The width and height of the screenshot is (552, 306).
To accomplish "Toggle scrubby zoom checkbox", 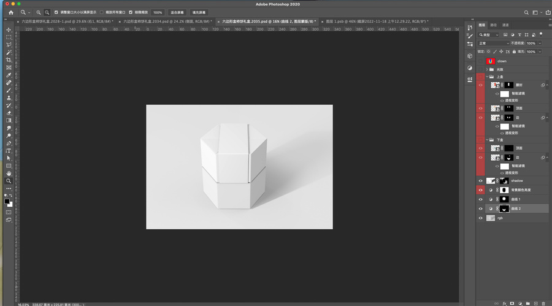I will pyautogui.click(x=131, y=12).
